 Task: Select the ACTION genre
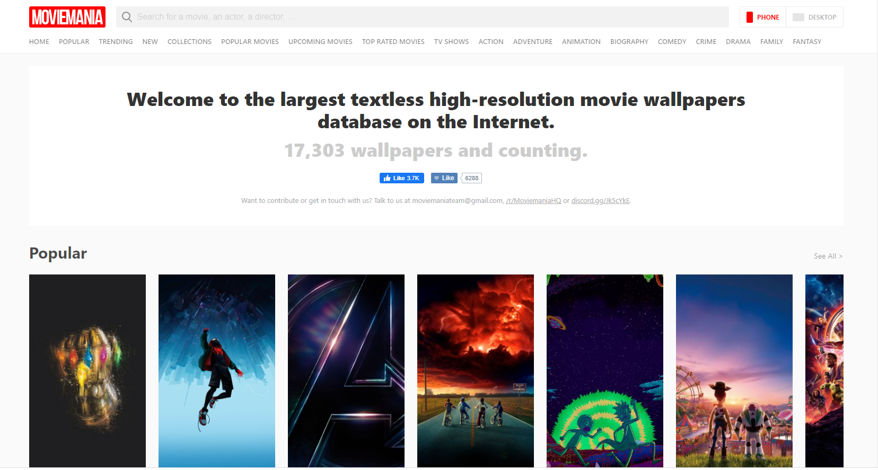pos(491,41)
